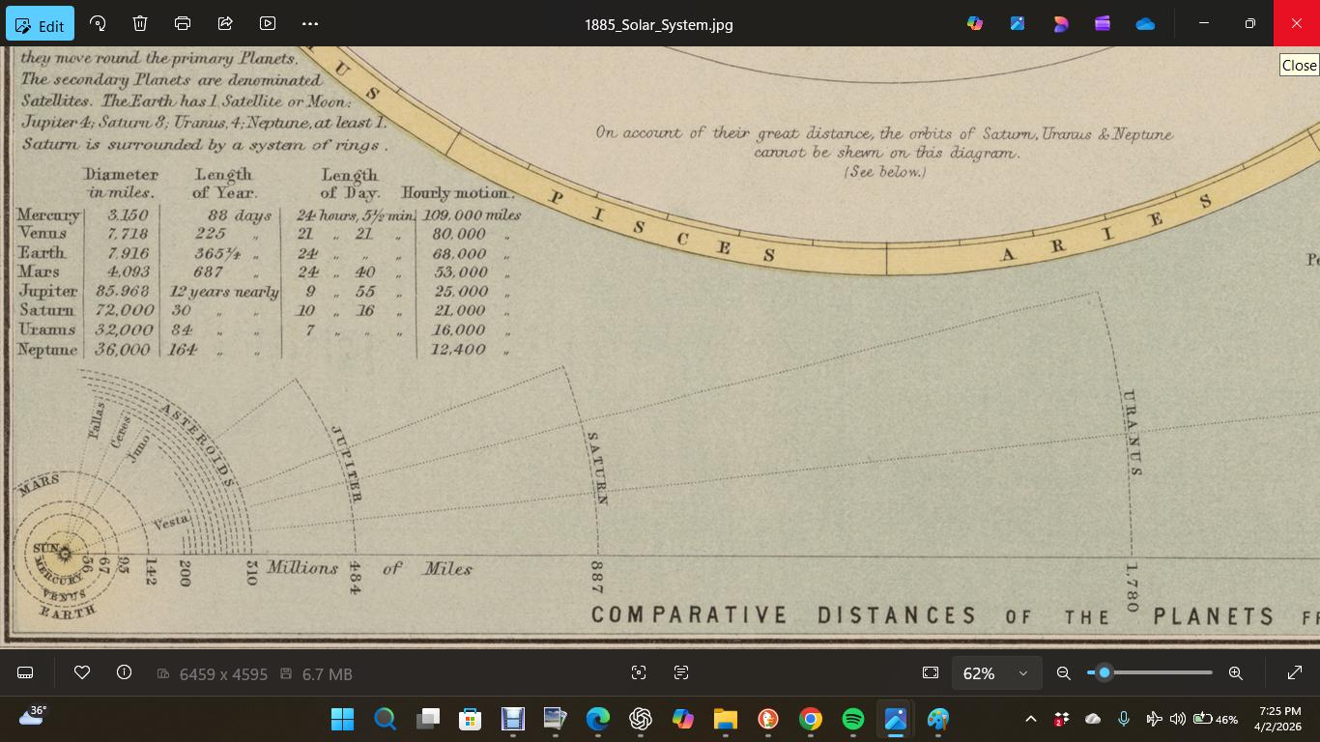Image resolution: width=1320 pixels, height=742 pixels.
Task: Open Spotify from the taskbar
Action: 853,719
